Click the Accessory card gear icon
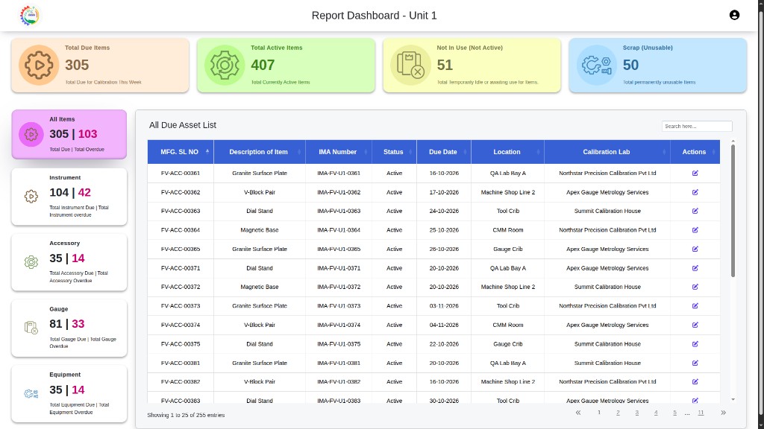764x429 pixels. tap(31, 262)
